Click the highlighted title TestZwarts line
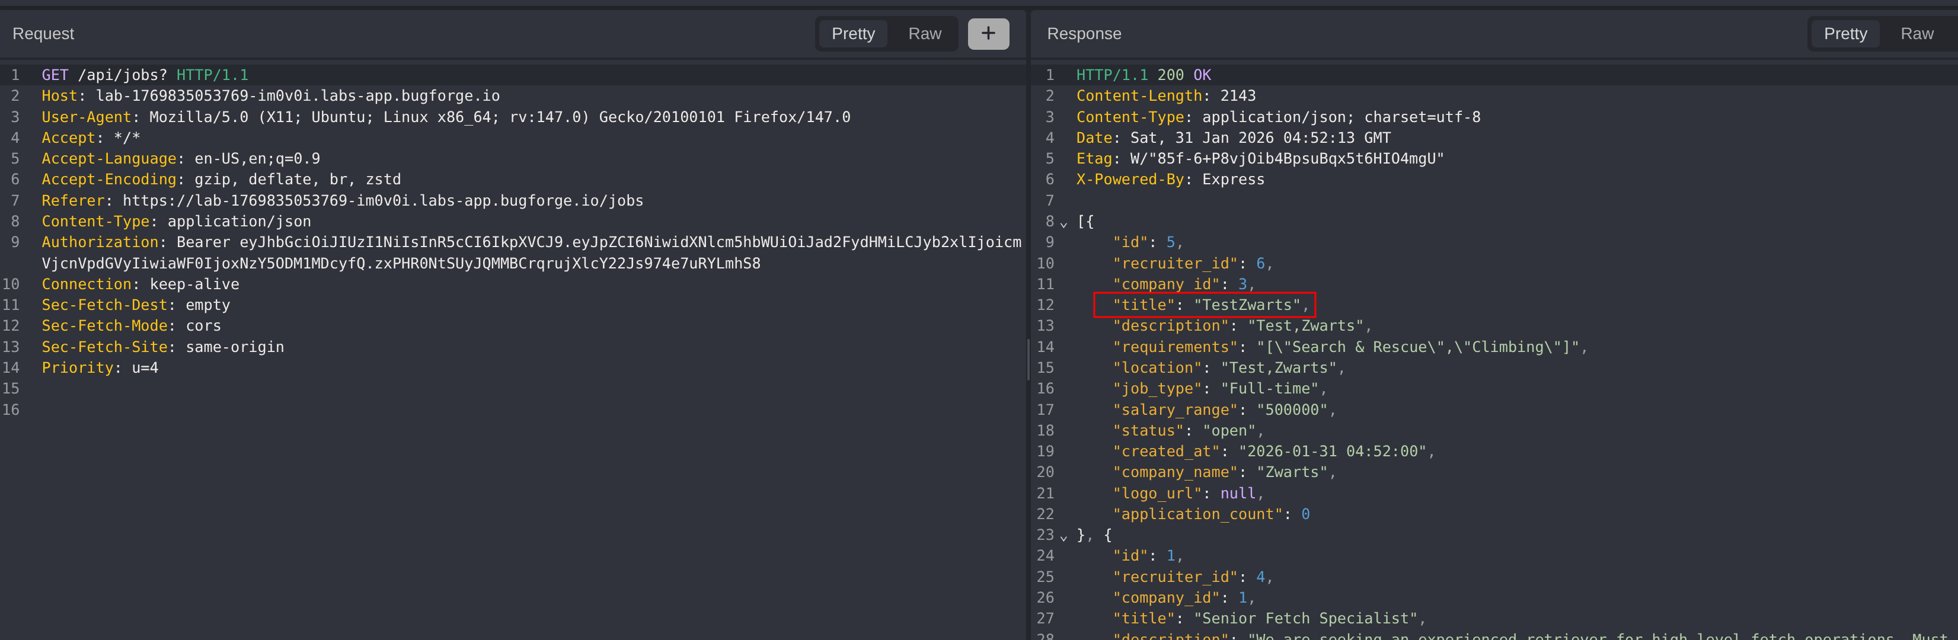Screen dimensions: 1958x640 pyautogui.click(x=1204, y=305)
